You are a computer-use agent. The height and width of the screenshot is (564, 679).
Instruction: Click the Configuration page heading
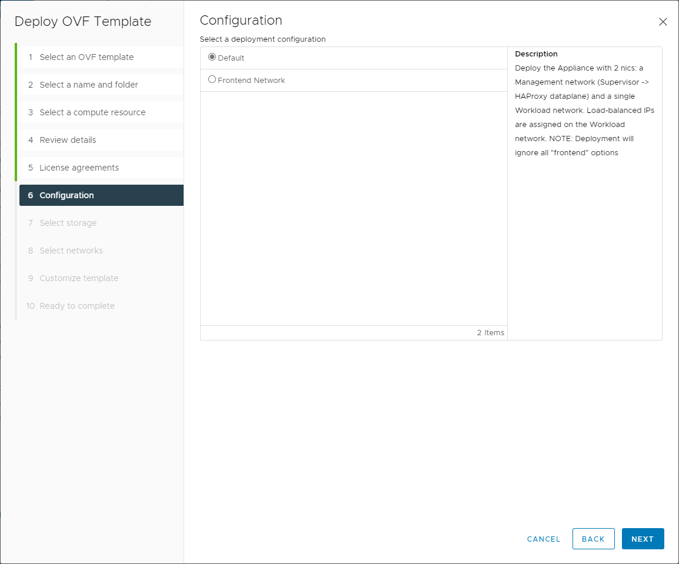pyautogui.click(x=241, y=21)
